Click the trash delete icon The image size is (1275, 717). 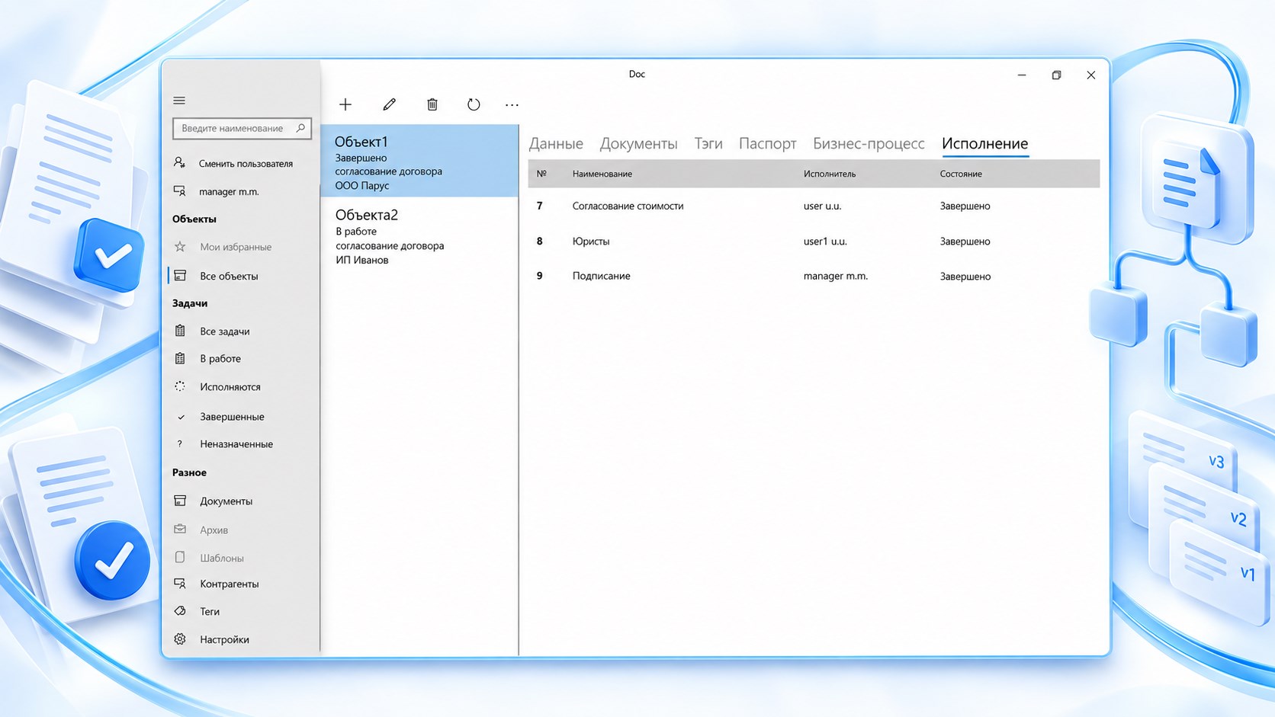pos(432,104)
